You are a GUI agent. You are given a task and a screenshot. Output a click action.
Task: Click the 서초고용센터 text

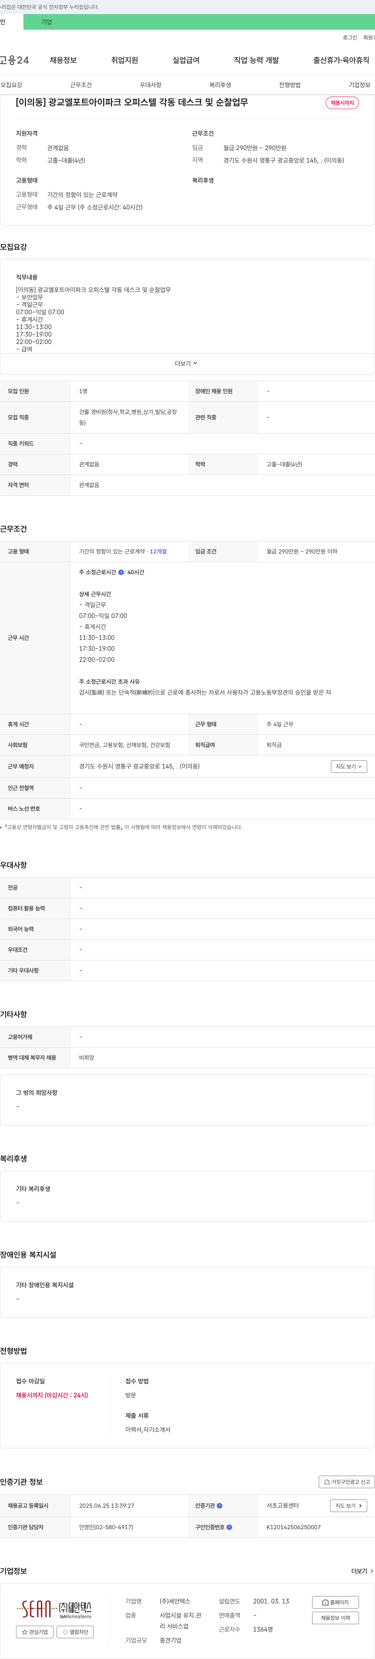click(x=282, y=1506)
